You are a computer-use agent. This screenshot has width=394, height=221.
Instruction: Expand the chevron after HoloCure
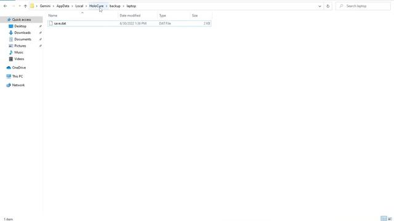coord(107,6)
